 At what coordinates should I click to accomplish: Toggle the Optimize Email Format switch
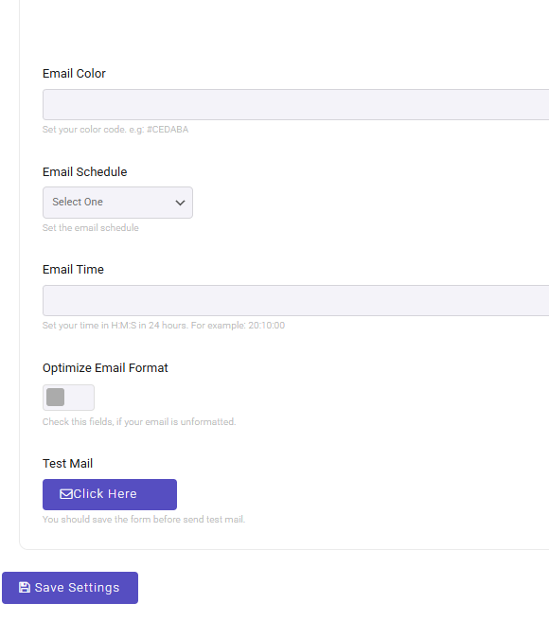click(68, 398)
